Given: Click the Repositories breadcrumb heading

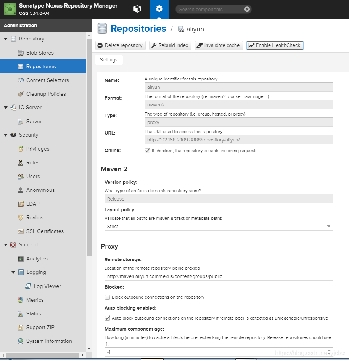Looking at the screenshot, I should 138,29.
